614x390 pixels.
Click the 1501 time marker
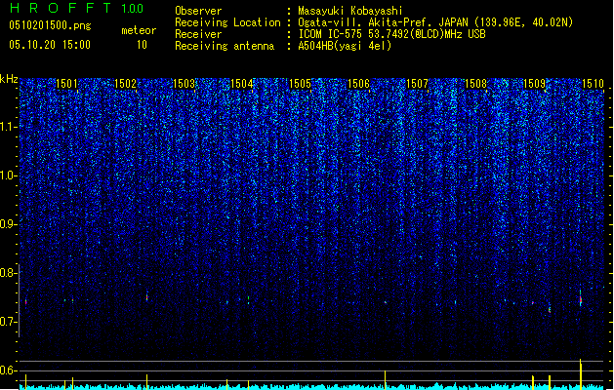point(66,84)
